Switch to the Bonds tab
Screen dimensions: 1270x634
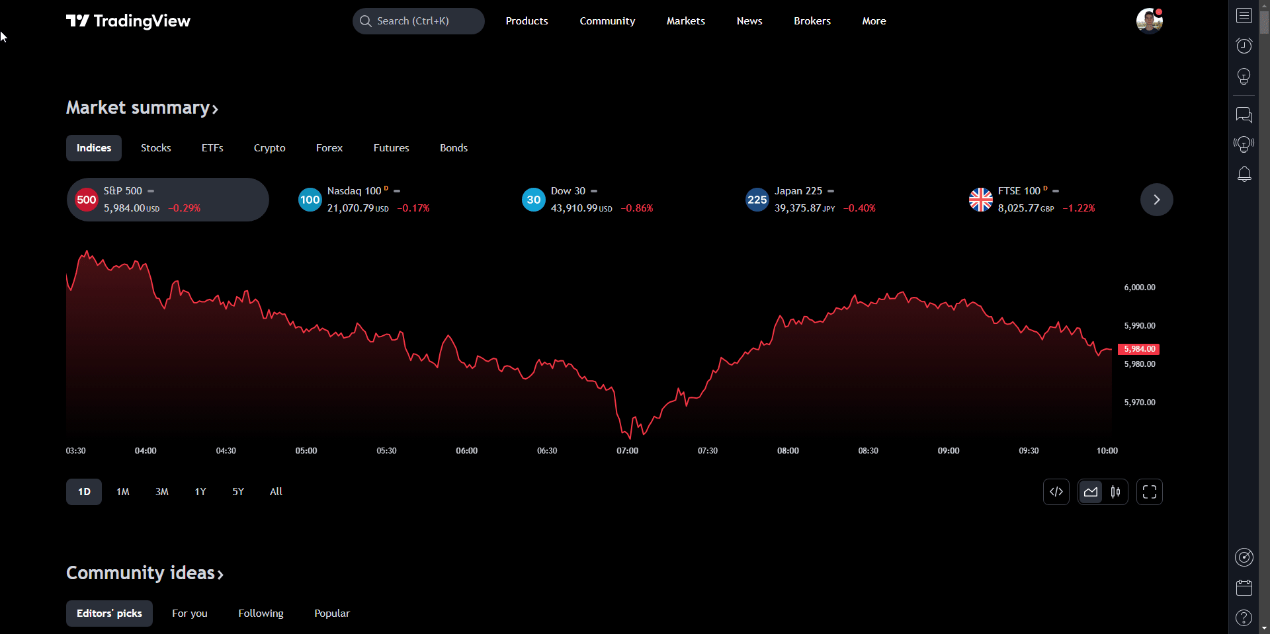click(x=454, y=148)
